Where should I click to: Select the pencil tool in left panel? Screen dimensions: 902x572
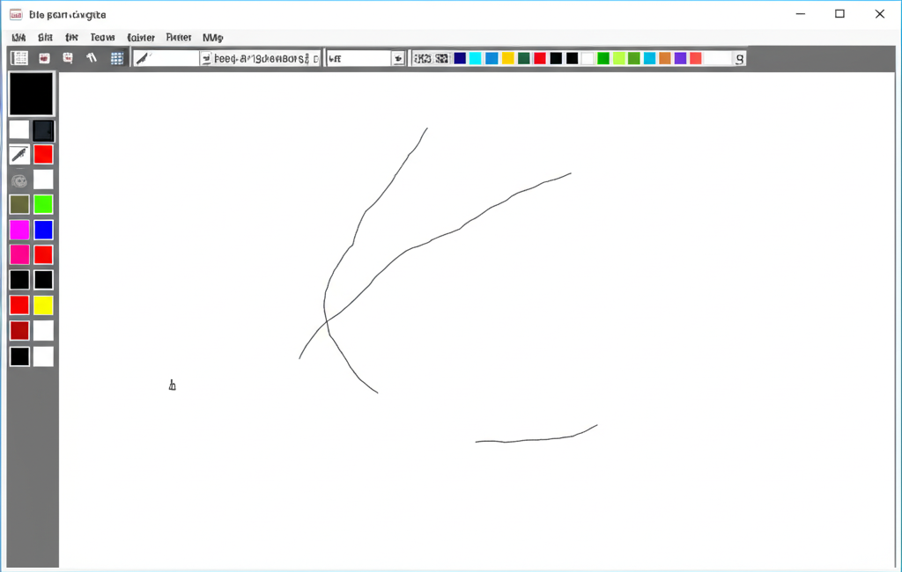pos(19,155)
